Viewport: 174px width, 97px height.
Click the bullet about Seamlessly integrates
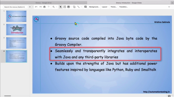click(106, 54)
